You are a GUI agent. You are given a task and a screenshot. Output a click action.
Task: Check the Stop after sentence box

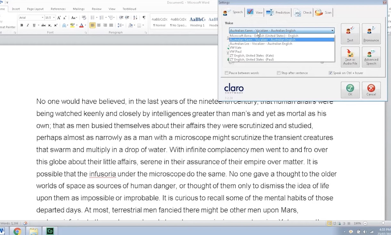[x=279, y=73]
